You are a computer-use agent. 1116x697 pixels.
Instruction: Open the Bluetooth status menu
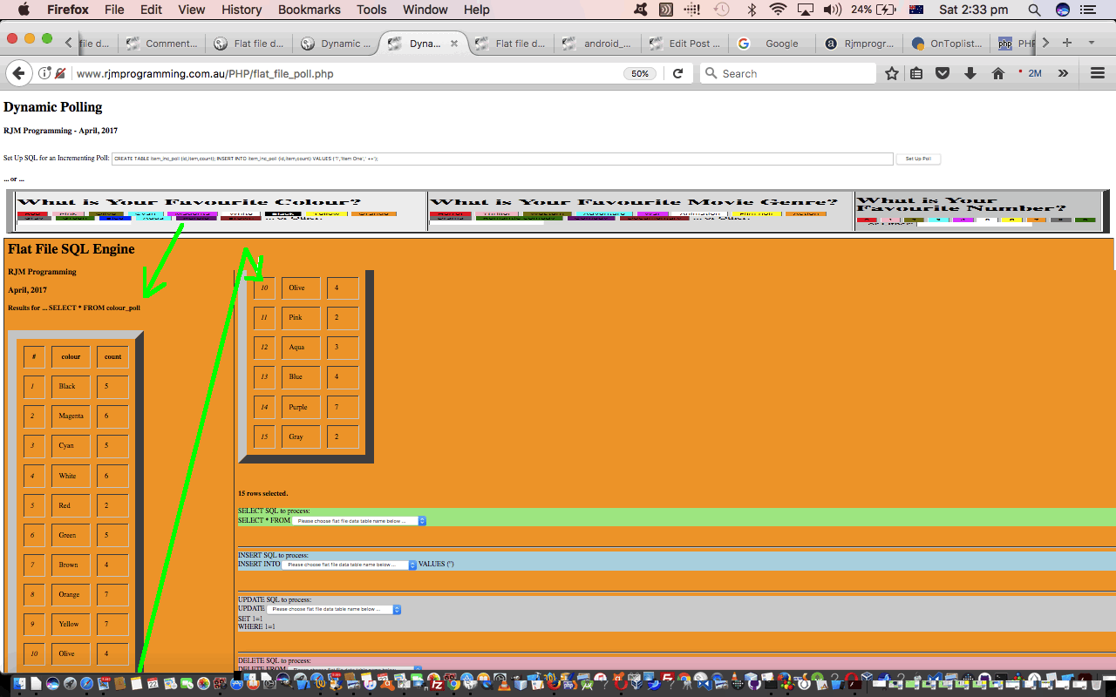[752, 10]
